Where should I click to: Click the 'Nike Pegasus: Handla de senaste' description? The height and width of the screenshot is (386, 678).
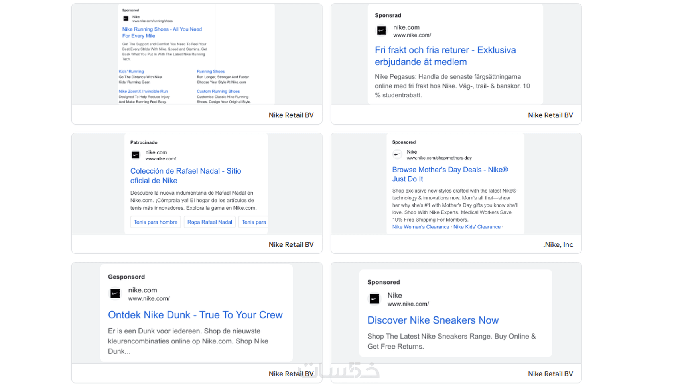[453, 86]
